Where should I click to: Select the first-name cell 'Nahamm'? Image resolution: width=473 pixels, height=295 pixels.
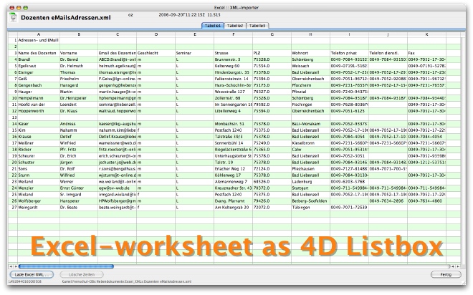pyautogui.click(x=79, y=130)
